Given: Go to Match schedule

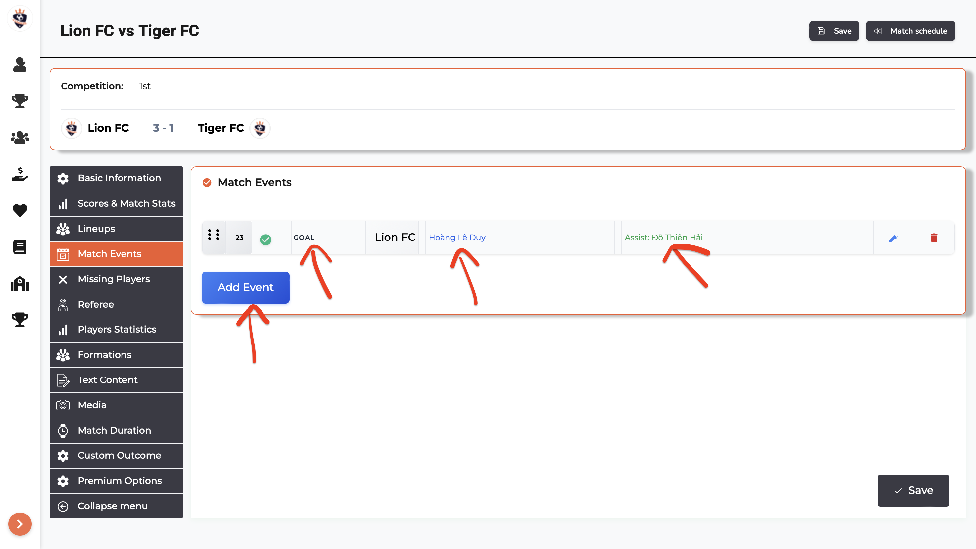Looking at the screenshot, I should pyautogui.click(x=910, y=31).
